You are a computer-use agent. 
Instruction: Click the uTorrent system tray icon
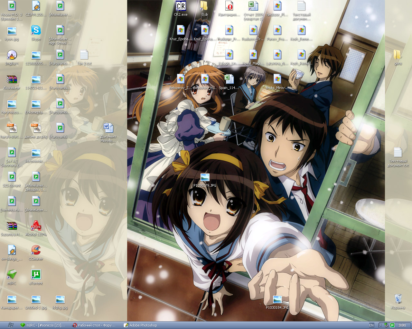392,325
